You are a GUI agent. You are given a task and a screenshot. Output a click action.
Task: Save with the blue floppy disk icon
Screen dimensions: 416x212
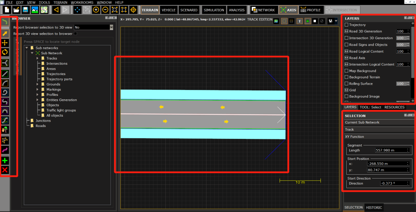(x=25, y=10)
